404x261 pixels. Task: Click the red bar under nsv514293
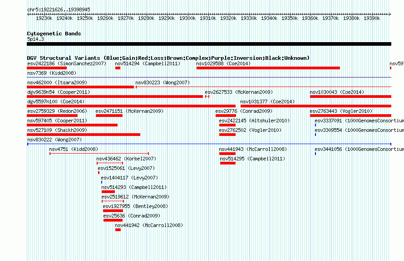click(x=108, y=192)
